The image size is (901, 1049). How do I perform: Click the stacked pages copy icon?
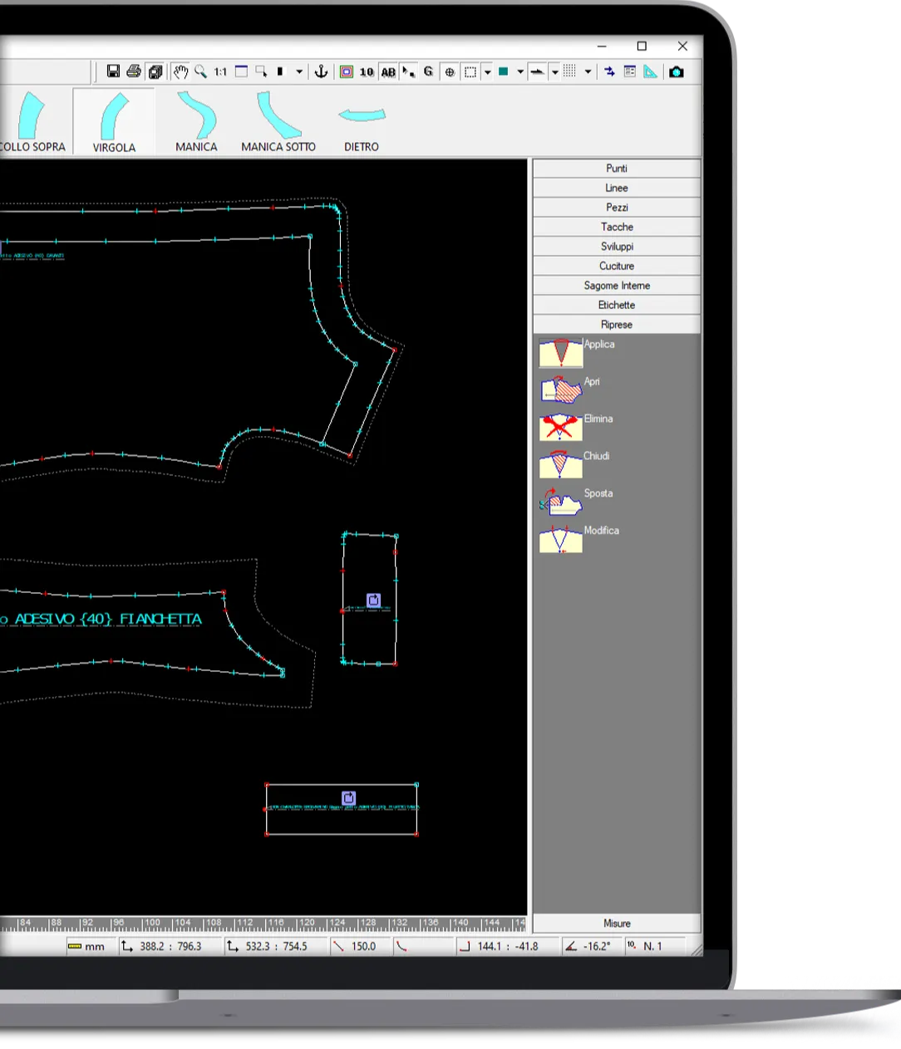155,71
